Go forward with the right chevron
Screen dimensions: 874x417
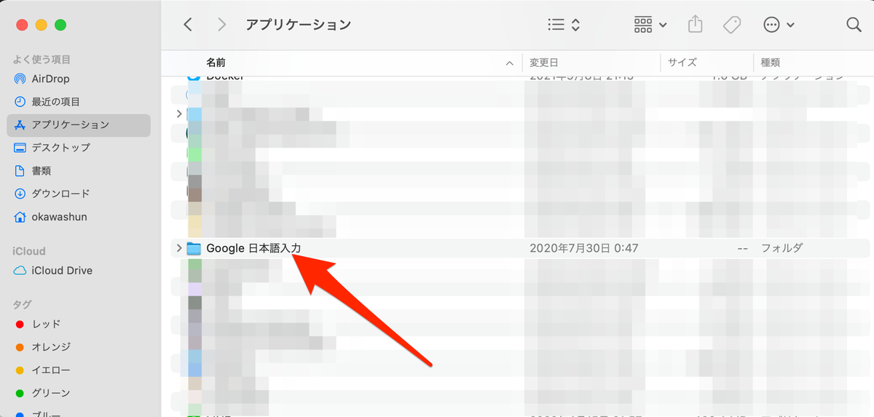coord(221,25)
